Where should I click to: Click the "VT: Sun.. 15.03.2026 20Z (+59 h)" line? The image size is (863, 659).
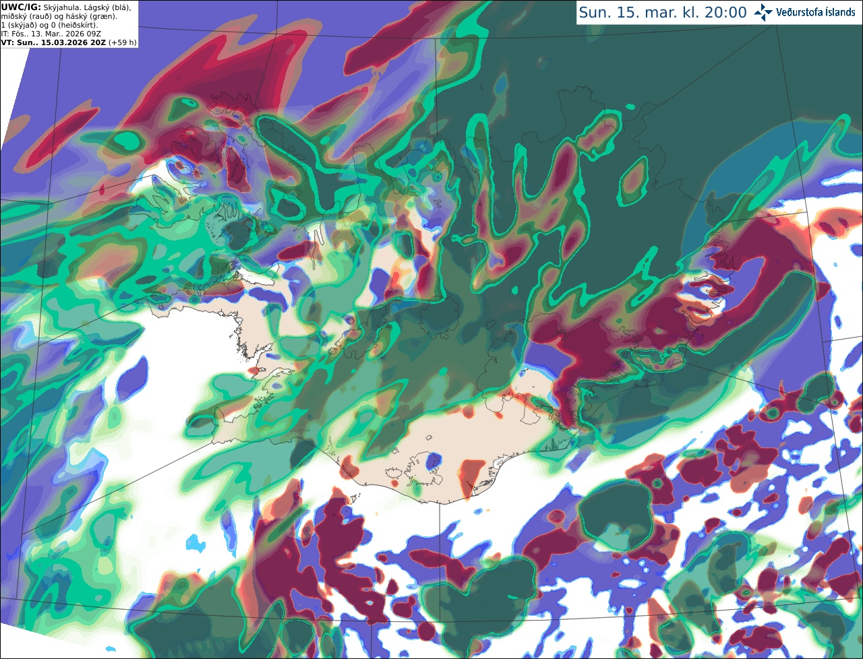[69, 42]
